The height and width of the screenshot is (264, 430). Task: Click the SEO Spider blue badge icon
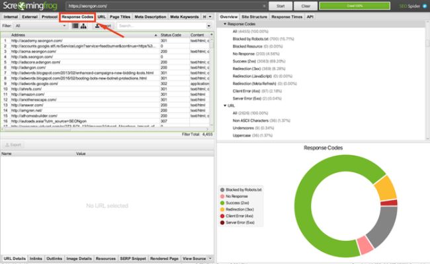[423, 5]
